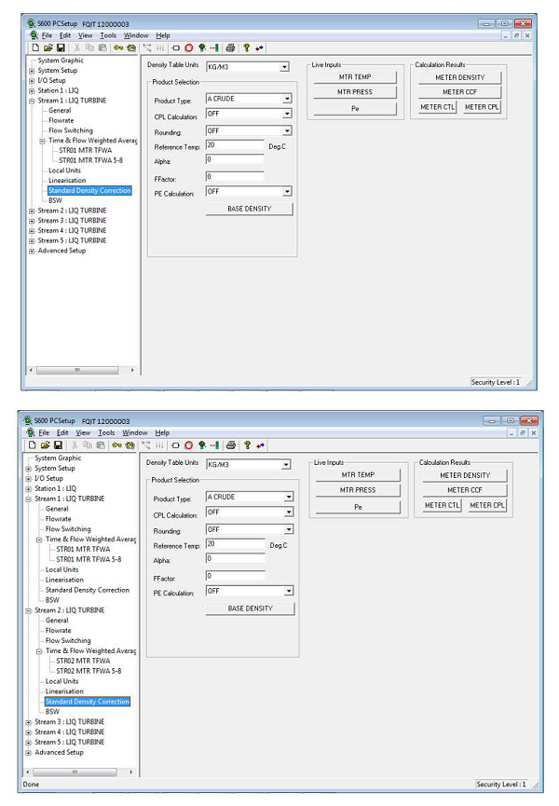Open Product Type dropdown in top window
559x806 pixels.
click(287, 99)
